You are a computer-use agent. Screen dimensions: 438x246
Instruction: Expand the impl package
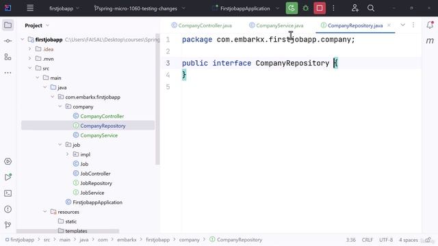coord(68,154)
